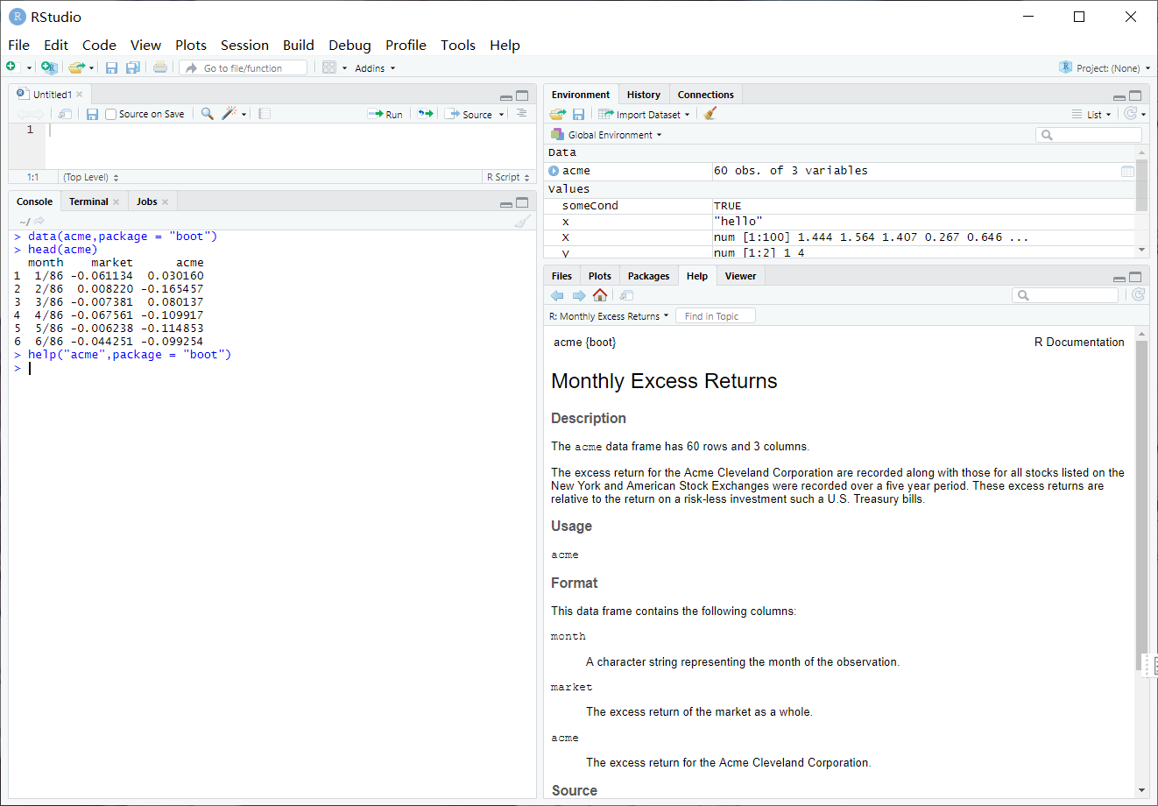Open the Addins dropdown
This screenshot has width=1158, height=806.
(375, 67)
